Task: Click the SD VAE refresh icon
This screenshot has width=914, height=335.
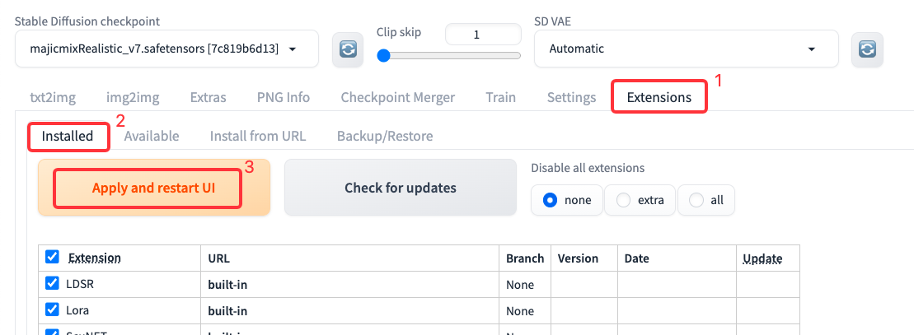Action: (866, 49)
